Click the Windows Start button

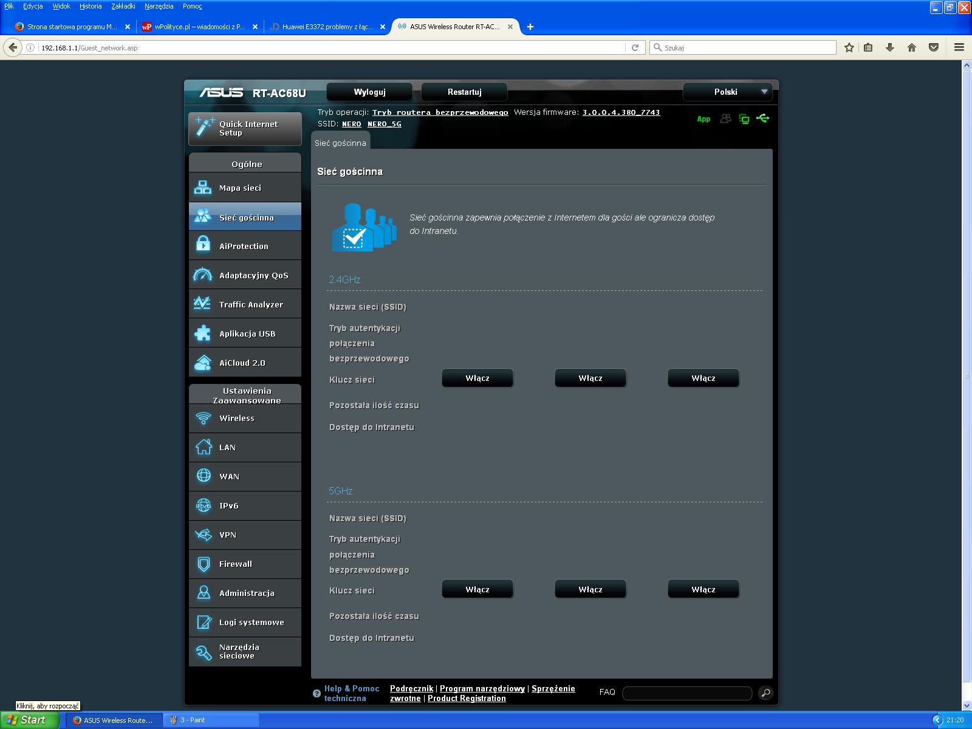(29, 720)
